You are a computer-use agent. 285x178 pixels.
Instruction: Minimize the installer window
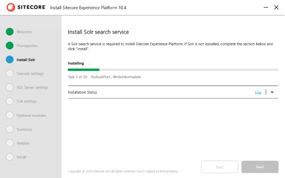click(266, 7)
